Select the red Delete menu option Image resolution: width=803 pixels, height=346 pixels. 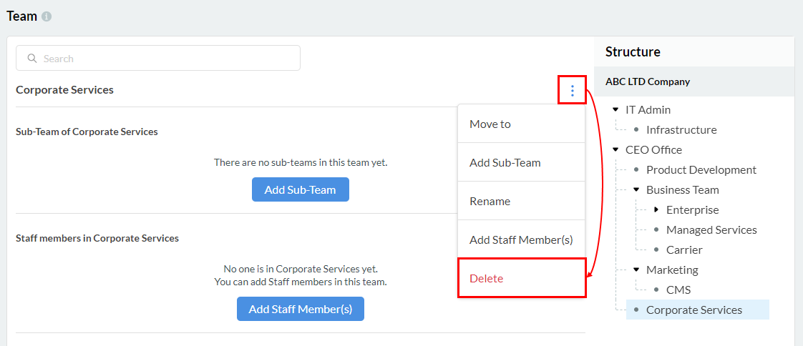pos(487,279)
